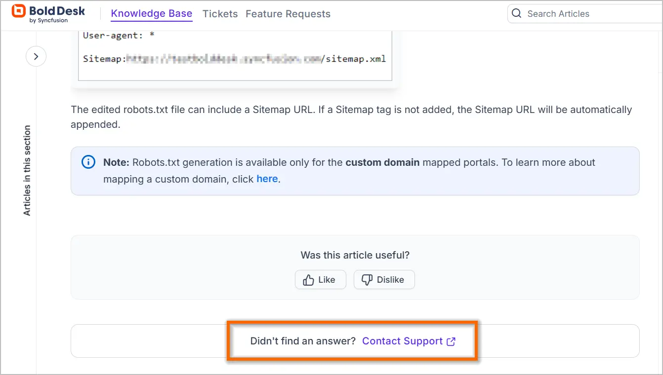
Task: Switch to the Knowledge Base tab
Action: coord(152,14)
